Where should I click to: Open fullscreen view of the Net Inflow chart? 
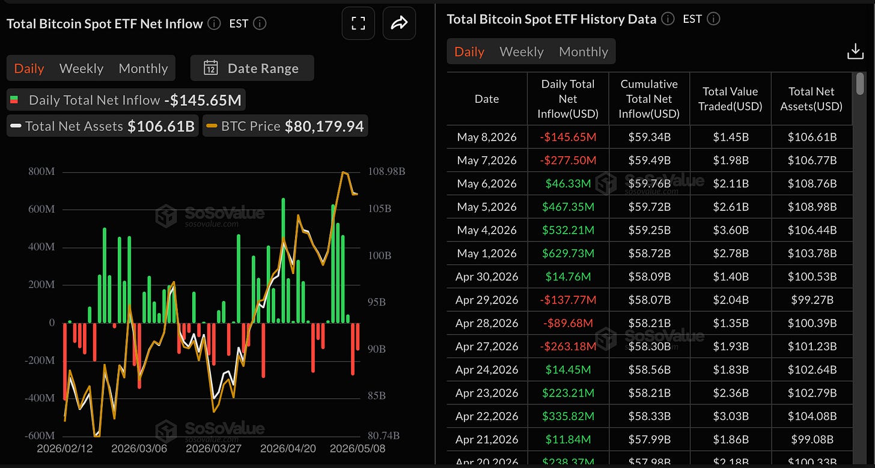(358, 23)
